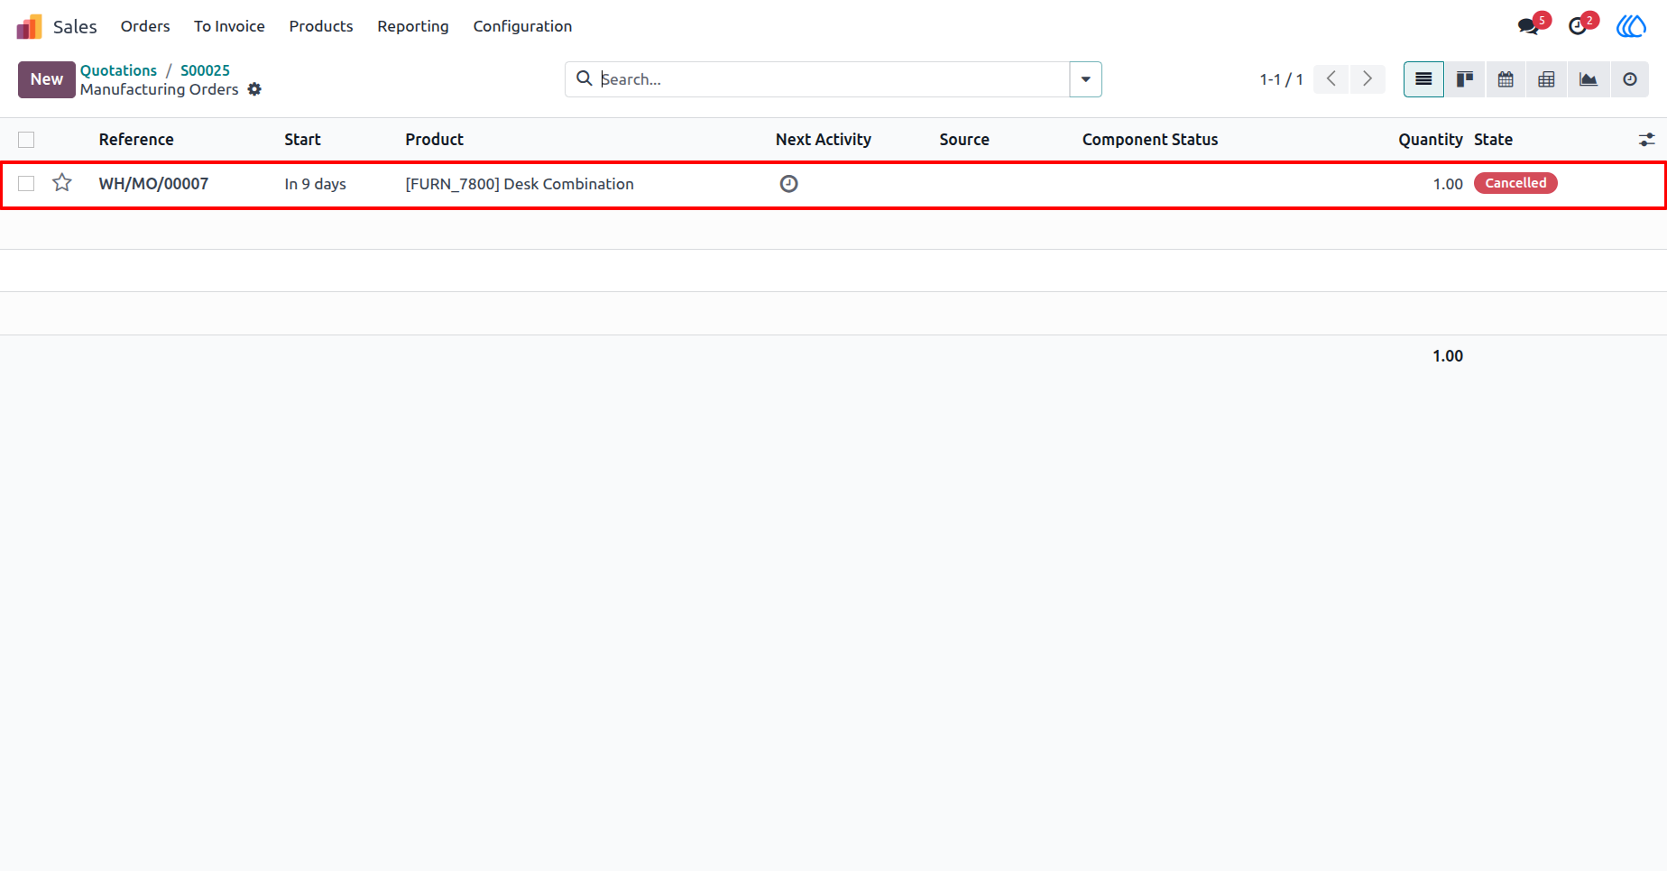1667x871 pixels.
Task: Go to next page arrow
Action: pos(1368,79)
